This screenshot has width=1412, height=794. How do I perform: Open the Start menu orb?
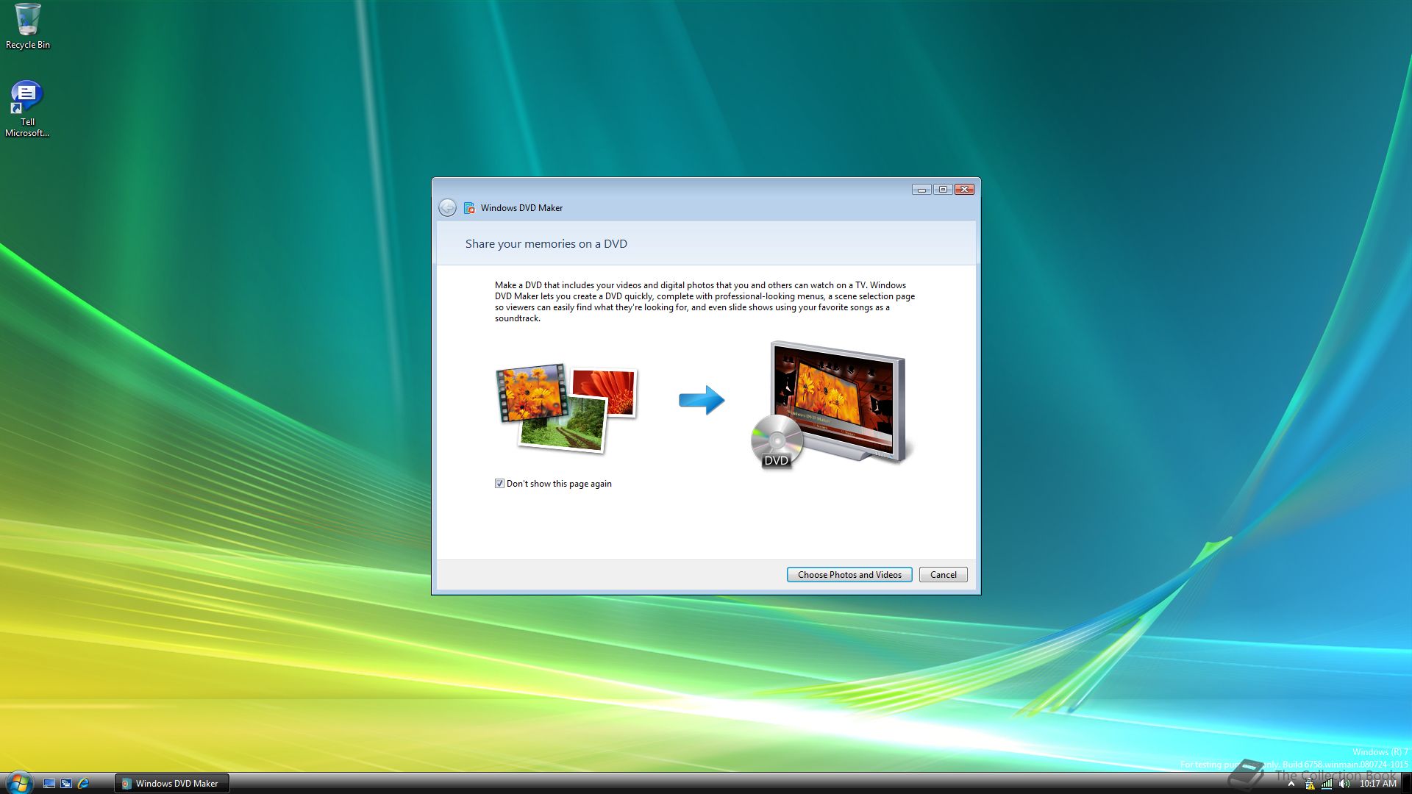(18, 782)
